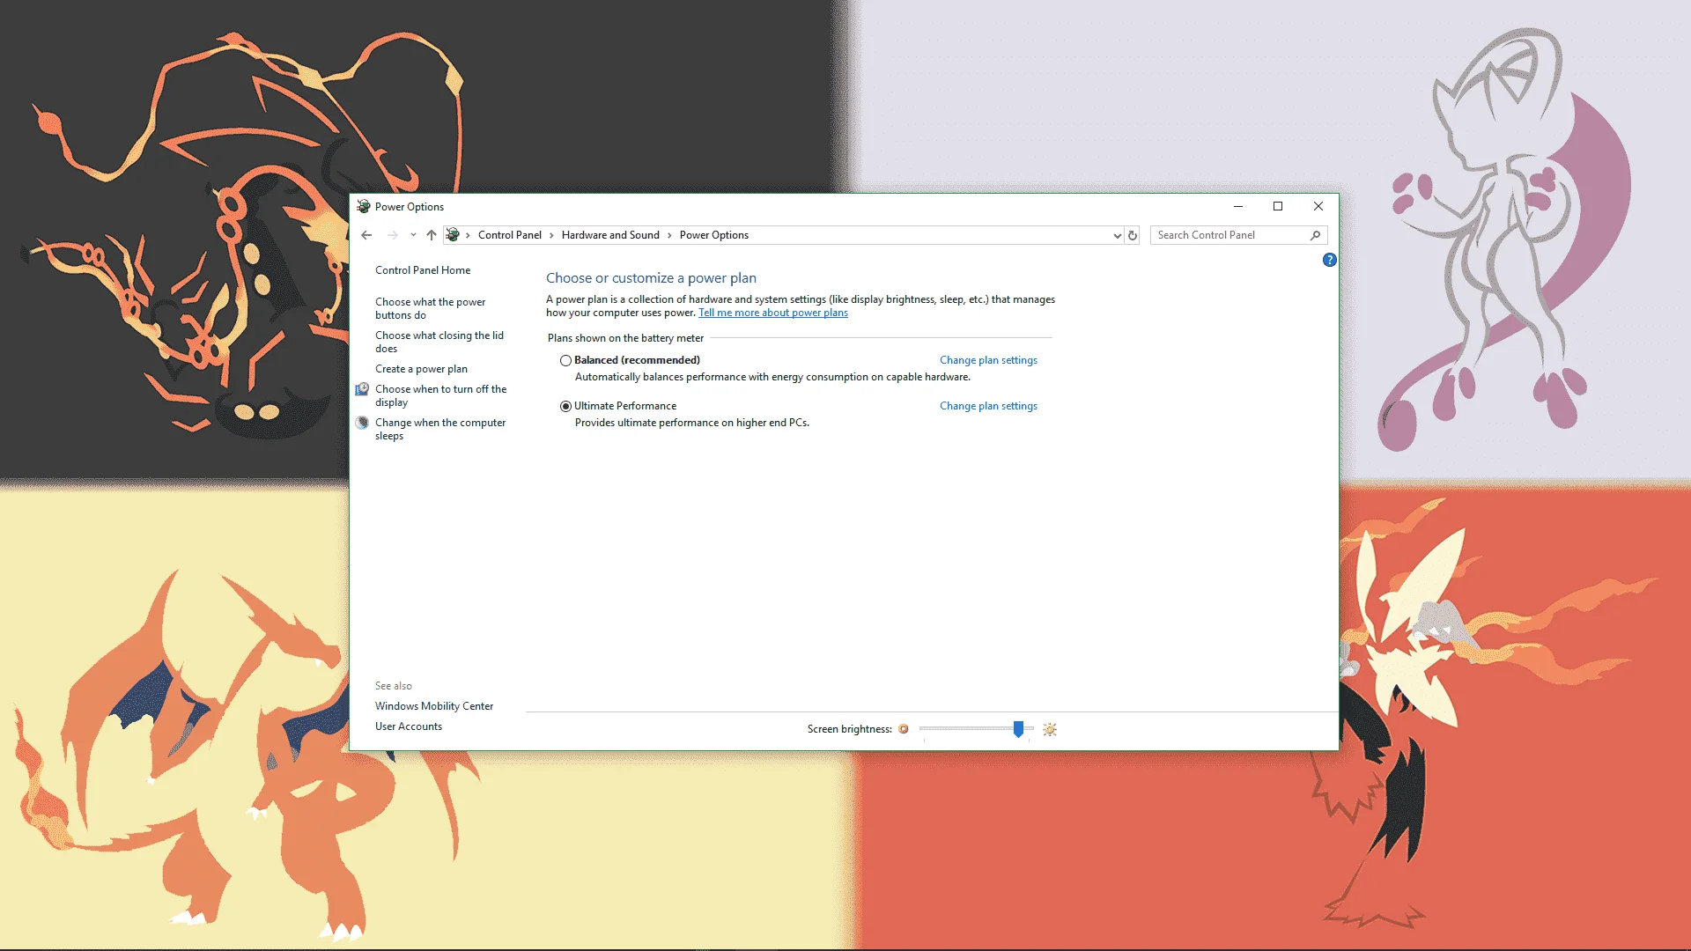Viewport: 1691px width, 951px height.
Task: Click the 'Screen brightness:' label
Action: coord(850,729)
